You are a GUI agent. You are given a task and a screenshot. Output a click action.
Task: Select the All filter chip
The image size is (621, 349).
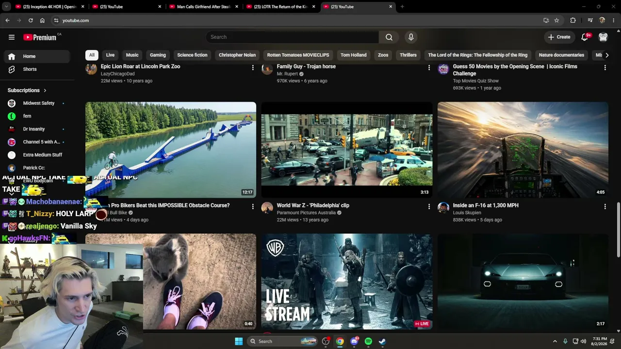tap(92, 55)
